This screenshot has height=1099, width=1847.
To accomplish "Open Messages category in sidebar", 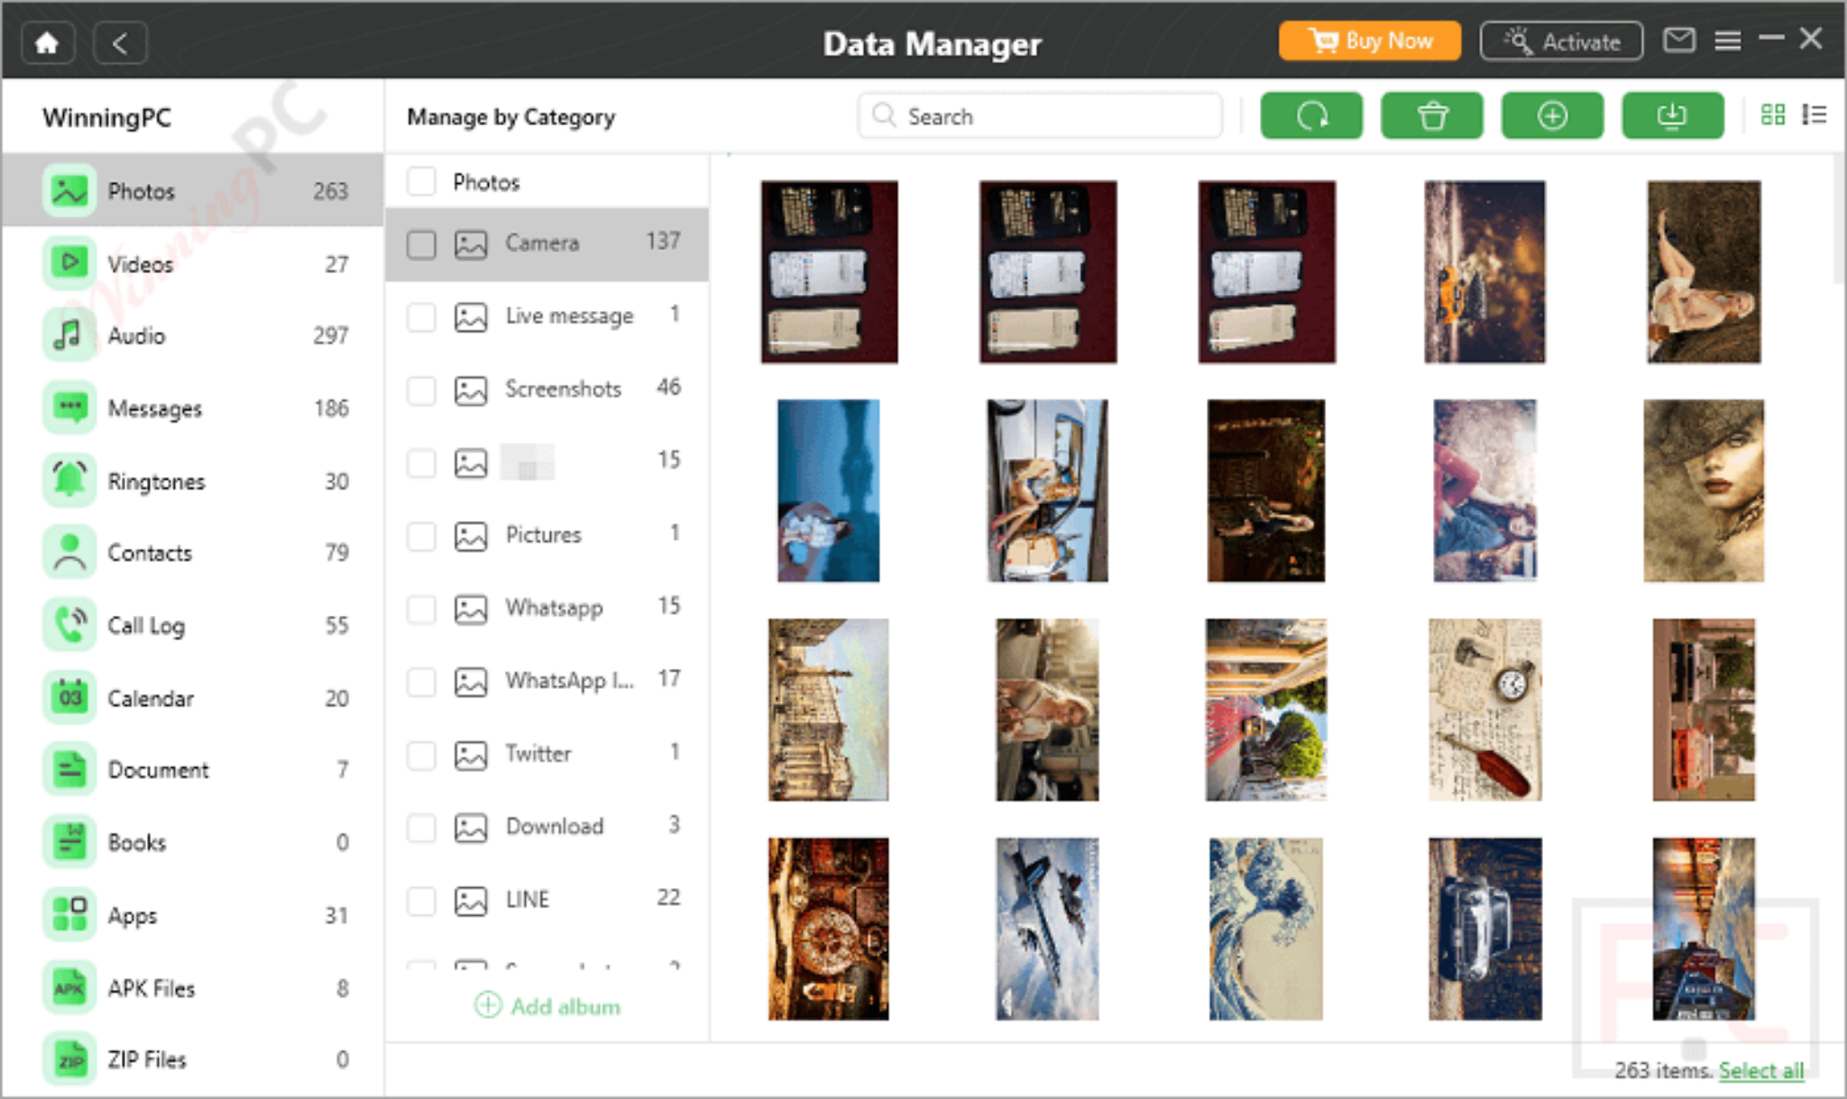I will [193, 408].
